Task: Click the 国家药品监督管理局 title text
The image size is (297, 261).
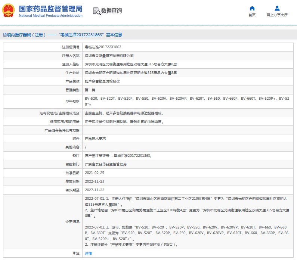Action: tap(50, 9)
